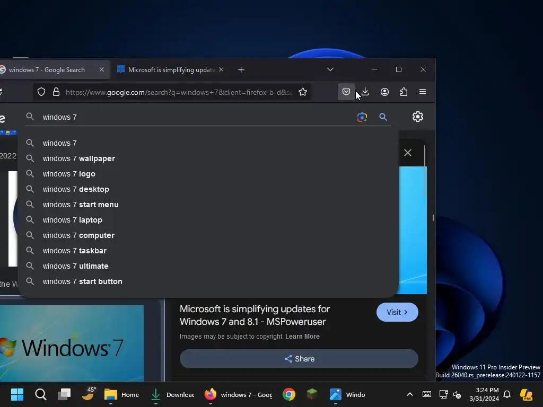The width and height of the screenshot is (543, 407).
Task: Open the Photos Windo taskbar item
Action: pyautogui.click(x=347, y=394)
